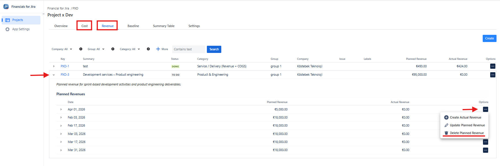Clear the Company filter
500x166 pixels.
tap(81, 49)
